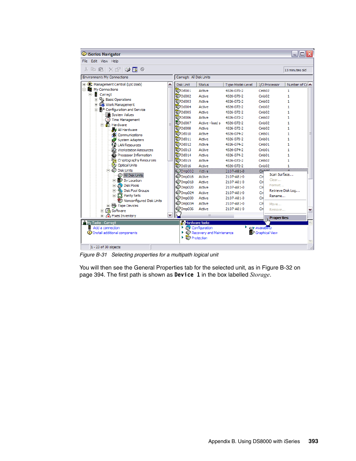Image resolution: width=356 pixels, height=461 pixels.
Task: Click the Cancel request toolbar icon
Action: 142,69
